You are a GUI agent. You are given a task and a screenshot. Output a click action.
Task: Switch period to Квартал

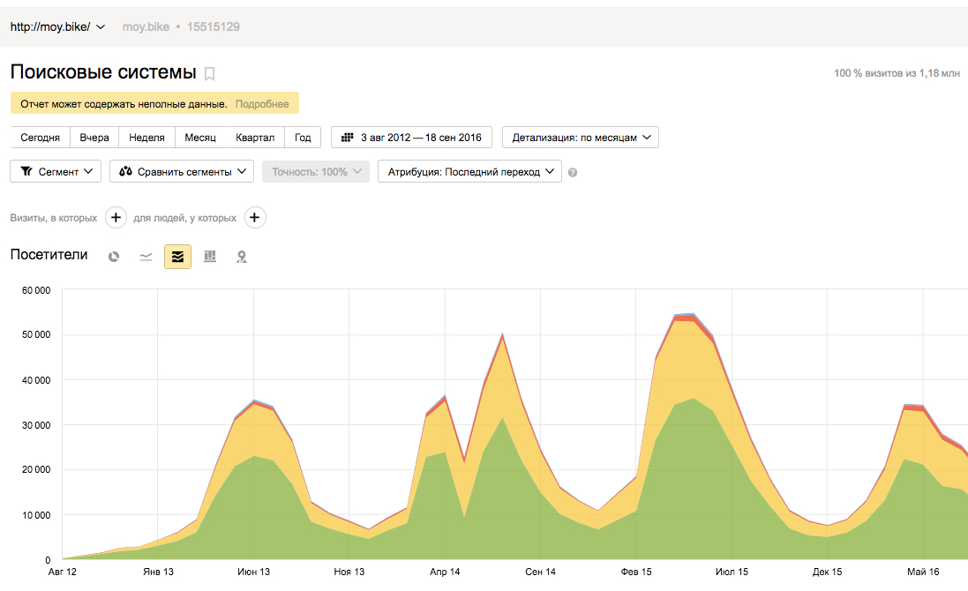pyautogui.click(x=255, y=138)
